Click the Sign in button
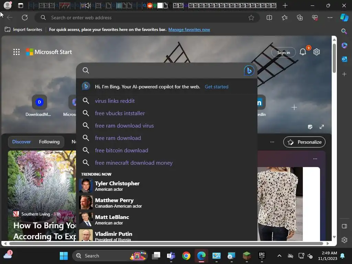Viewport: 352px width, 264px height. [284, 52]
